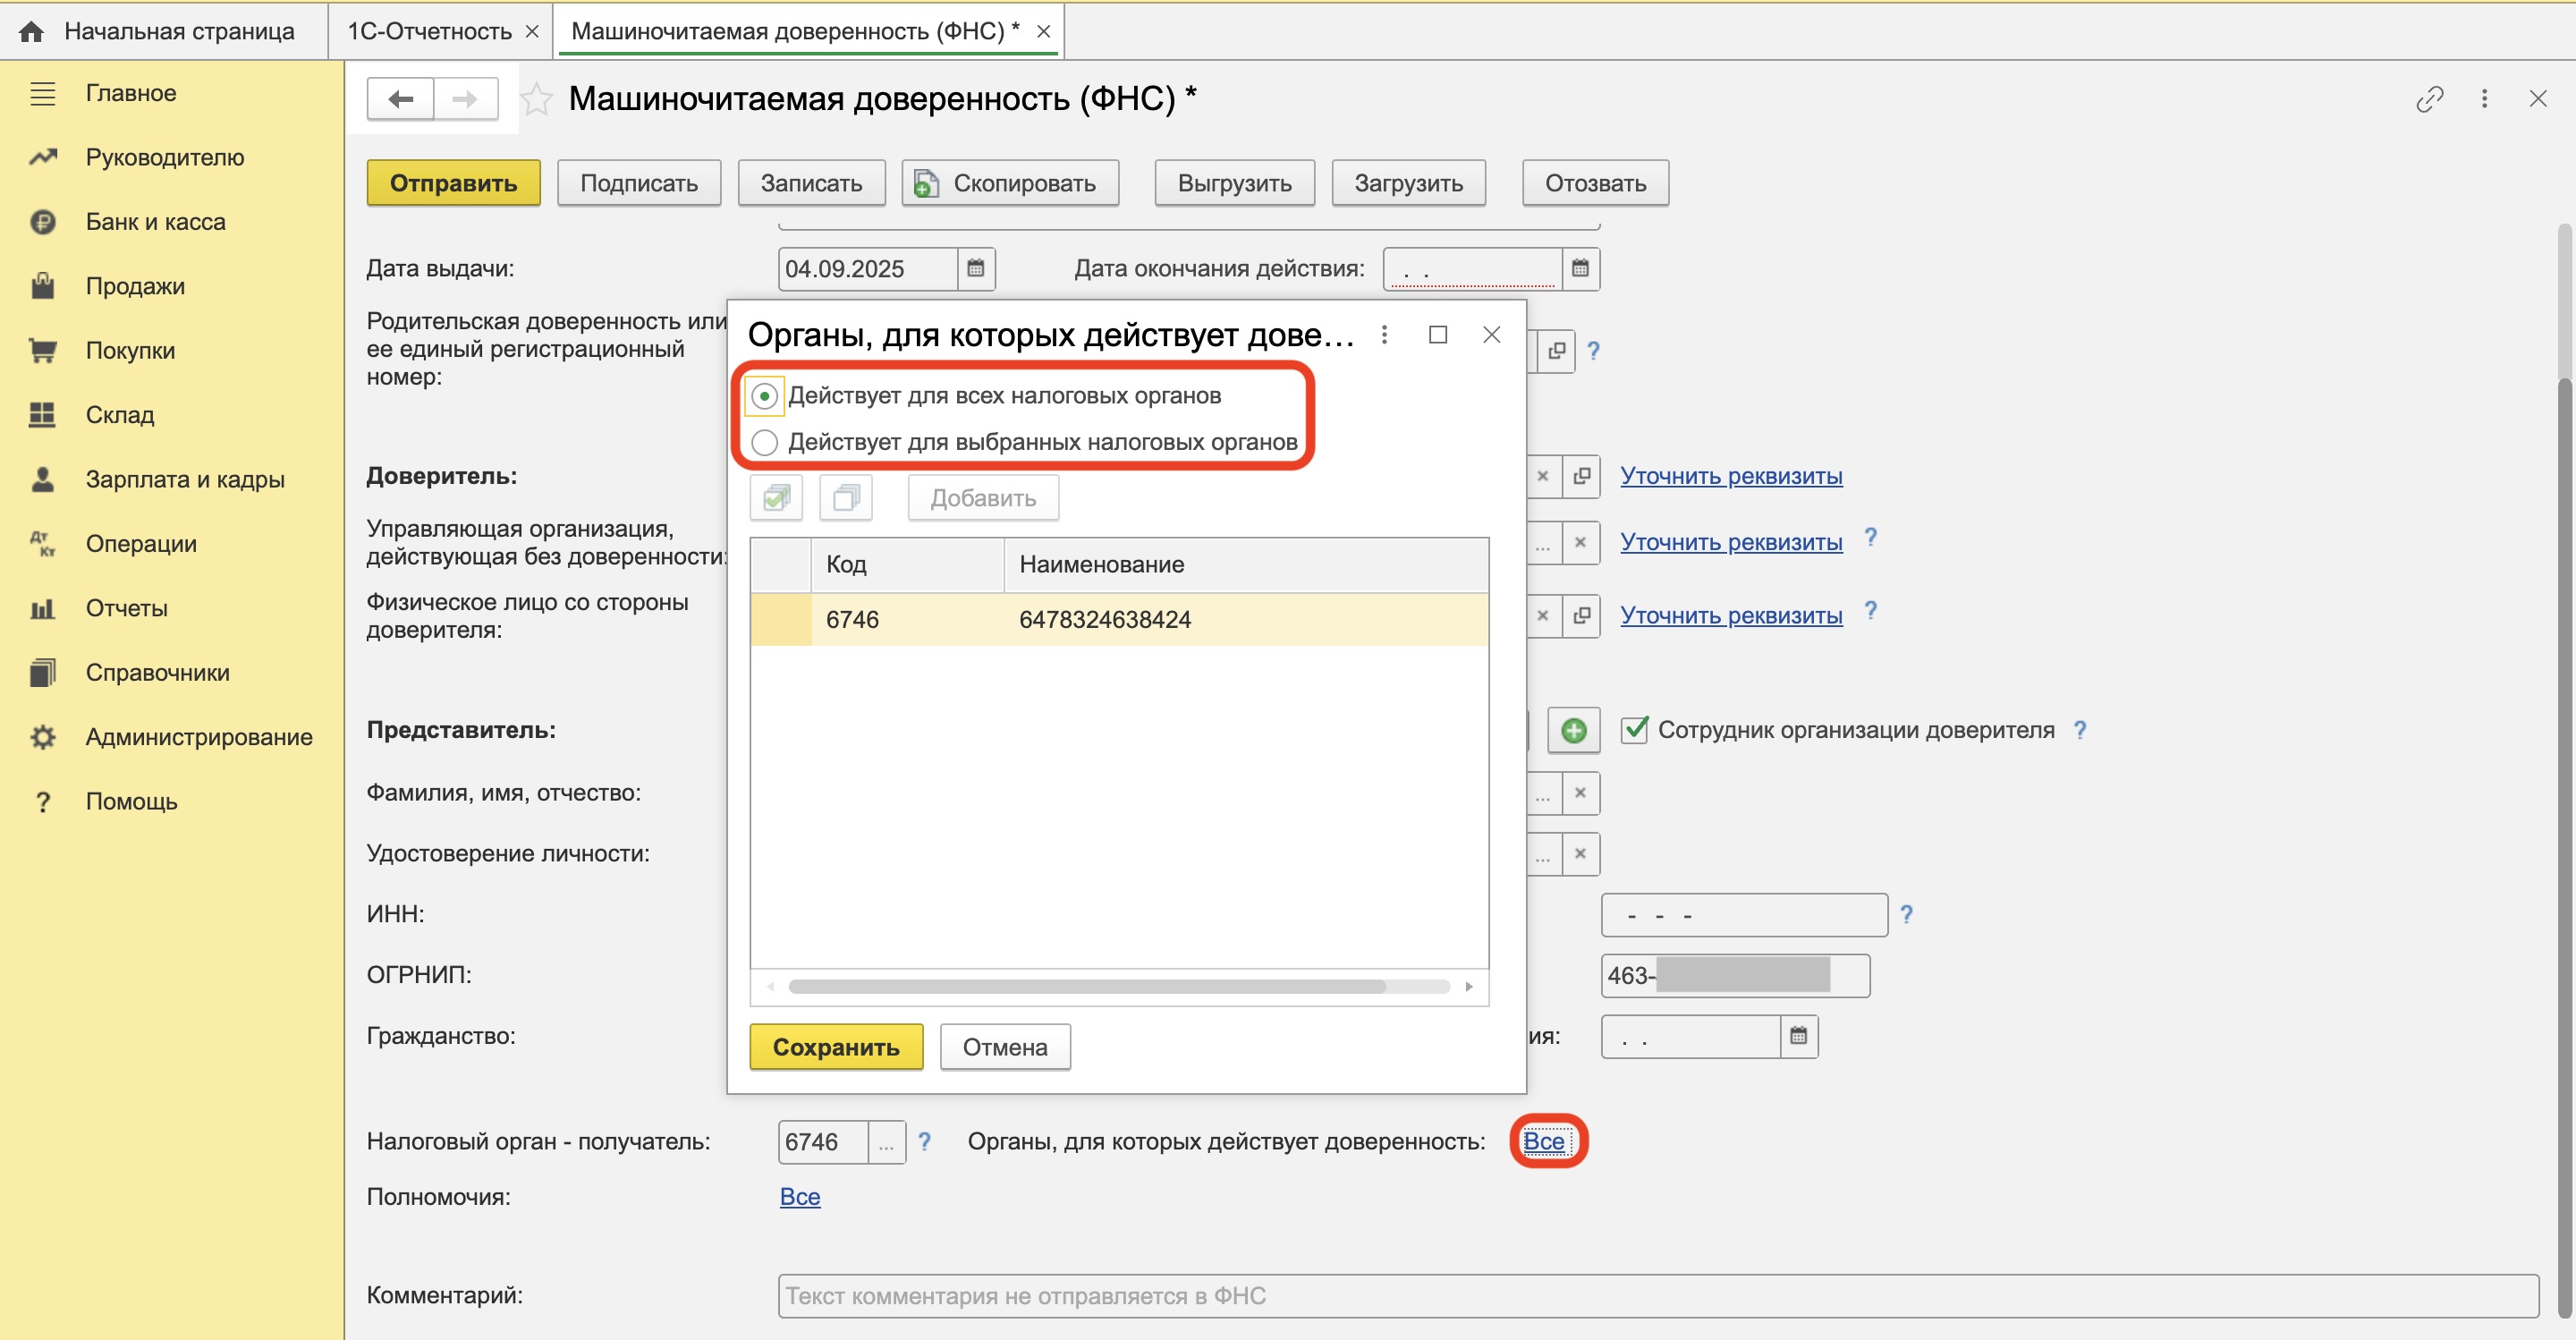The image size is (2576, 1340).
Task: Click the set-all-flags icon in the dialog
Action: coord(776,497)
